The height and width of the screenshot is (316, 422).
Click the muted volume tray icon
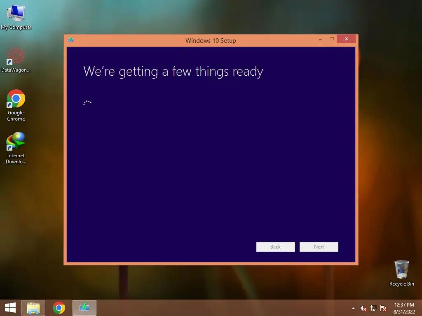coord(363,308)
